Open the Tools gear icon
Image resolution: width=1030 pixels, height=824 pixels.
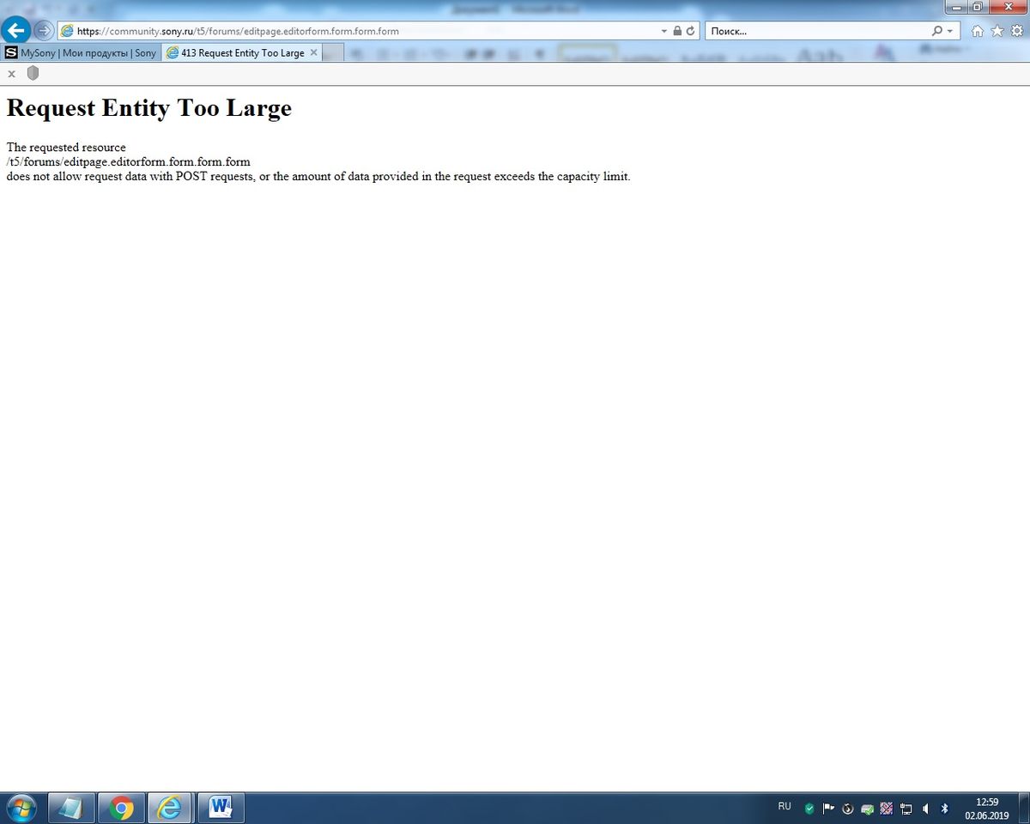(1015, 31)
